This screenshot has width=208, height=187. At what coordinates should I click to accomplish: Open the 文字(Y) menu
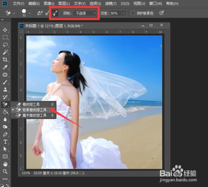[x=79, y=3]
